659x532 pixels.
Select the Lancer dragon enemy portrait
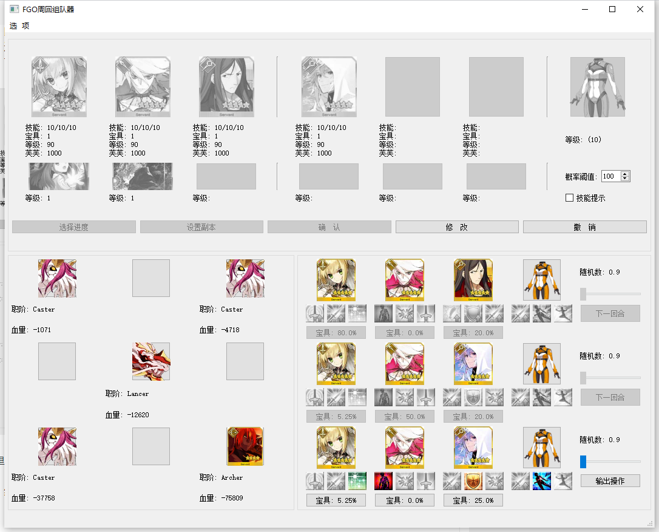coord(151,361)
